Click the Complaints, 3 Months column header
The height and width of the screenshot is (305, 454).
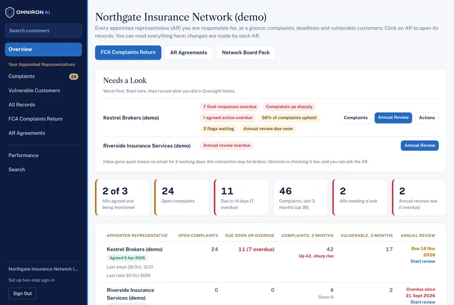point(307,235)
